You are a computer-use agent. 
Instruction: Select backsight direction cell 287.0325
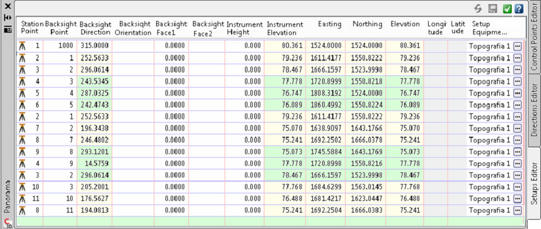point(95,93)
